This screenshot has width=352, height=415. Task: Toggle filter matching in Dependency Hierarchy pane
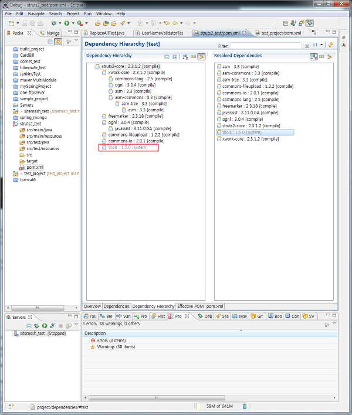(x=201, y=57)
